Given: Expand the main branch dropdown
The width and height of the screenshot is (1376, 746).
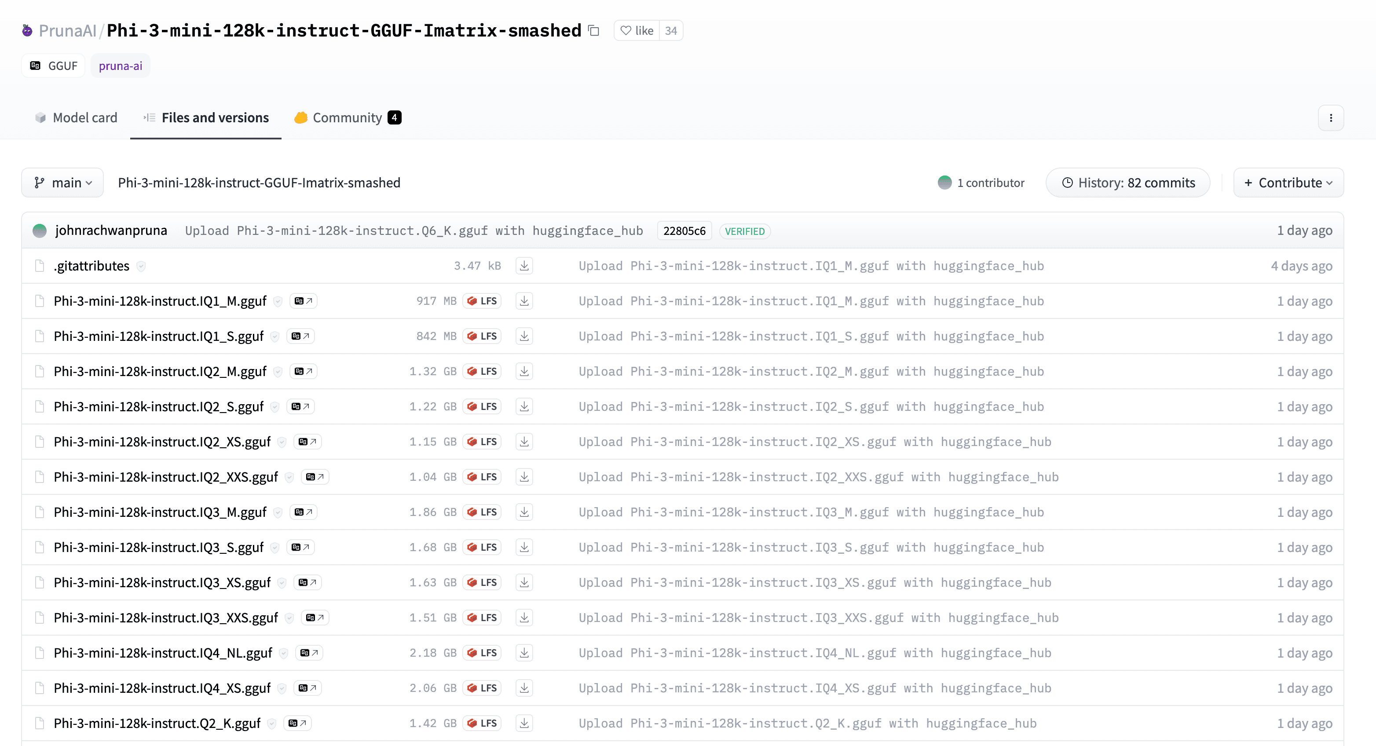Looking at the screenshot, I should (x=62, y=183).
